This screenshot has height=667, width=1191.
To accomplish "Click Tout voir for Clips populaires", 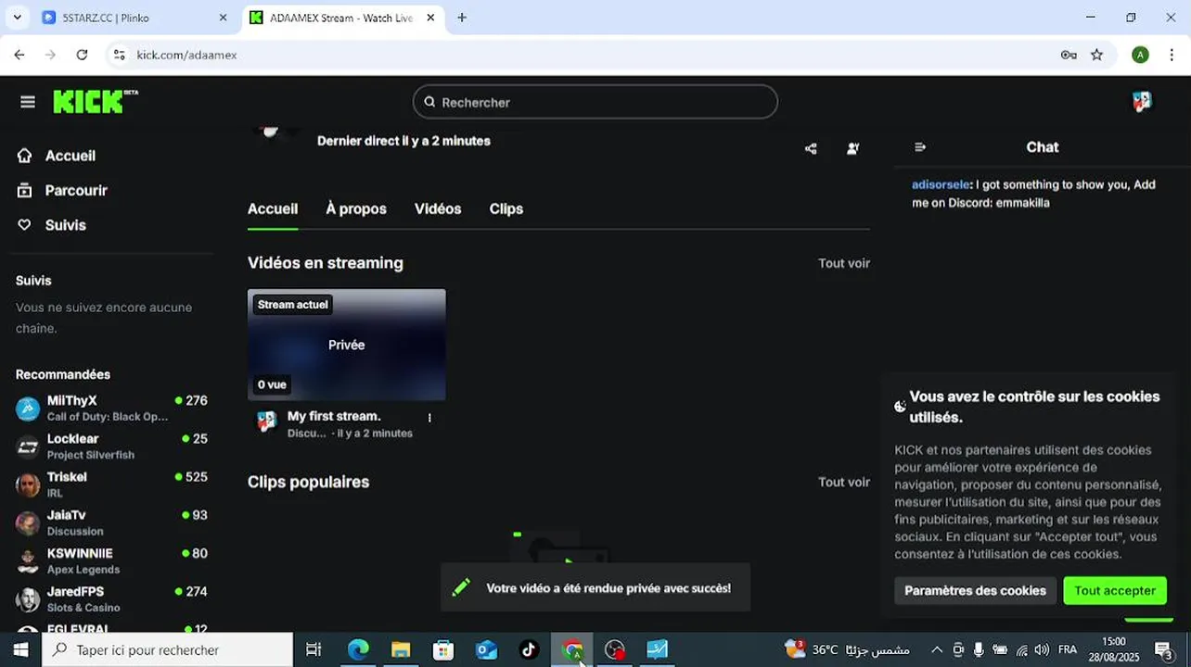I will pos(844,482).
